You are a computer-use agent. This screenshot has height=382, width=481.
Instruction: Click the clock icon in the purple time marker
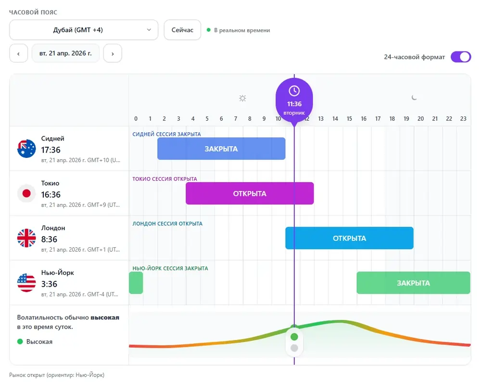click(x=294, y=91)
